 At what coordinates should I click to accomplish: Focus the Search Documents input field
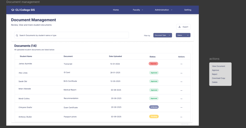point(72,35)
